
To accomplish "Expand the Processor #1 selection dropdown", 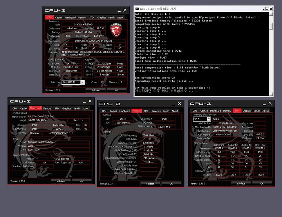I will pyautogui.click(x=82, y=82).
